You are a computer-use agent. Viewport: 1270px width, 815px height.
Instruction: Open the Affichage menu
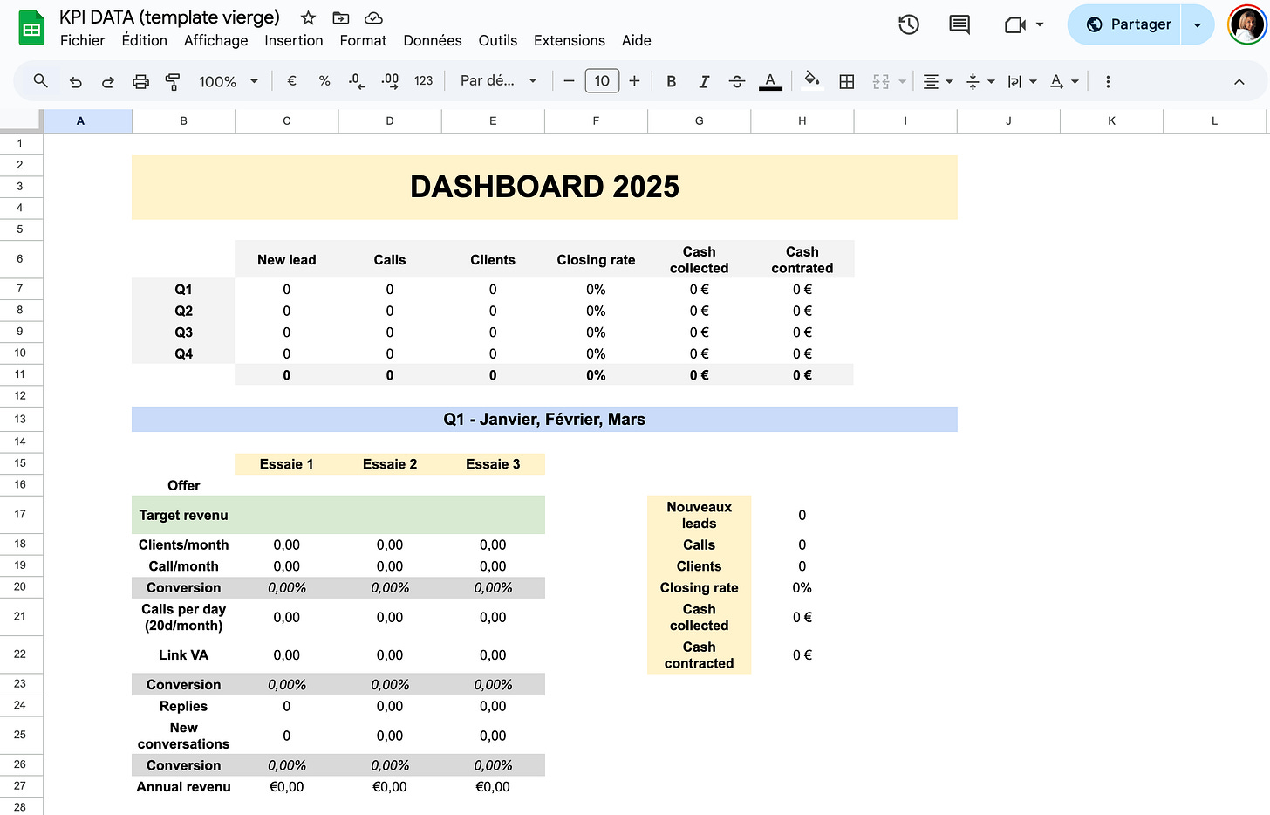pyautogui.click(x=215, y=40)
